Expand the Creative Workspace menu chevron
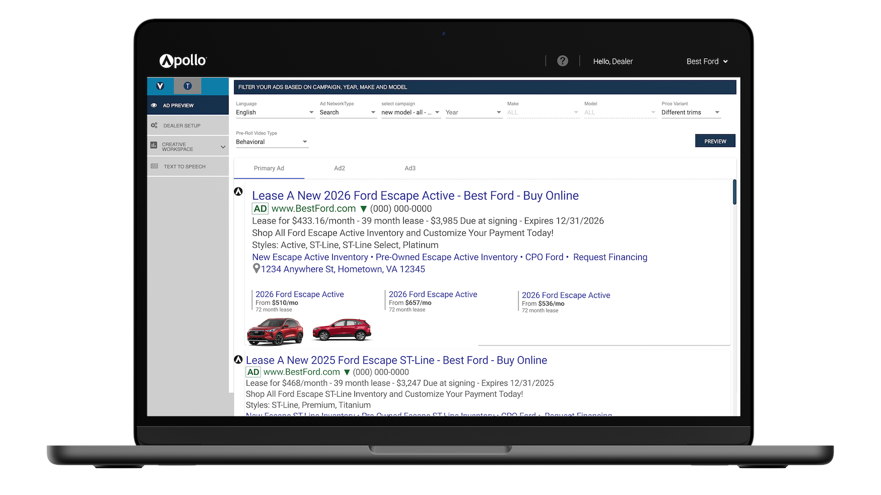This screenshot has height=495, width=881. point(223,147)
